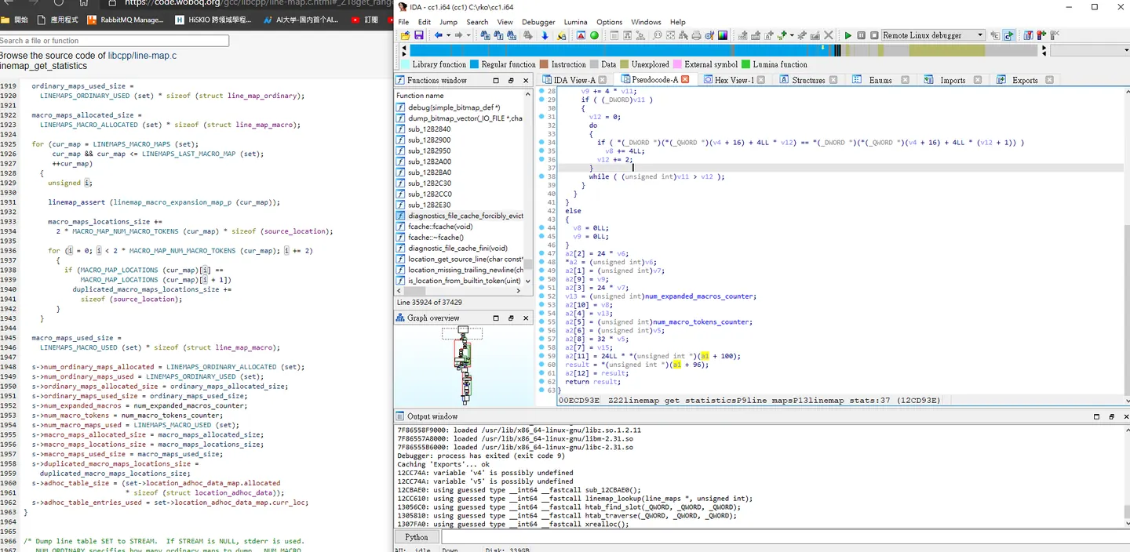Image resolution: width=1130 pixels, height=552 pixels.
Task: Click the green Start process play button
Action: click(x=848, y=35)
